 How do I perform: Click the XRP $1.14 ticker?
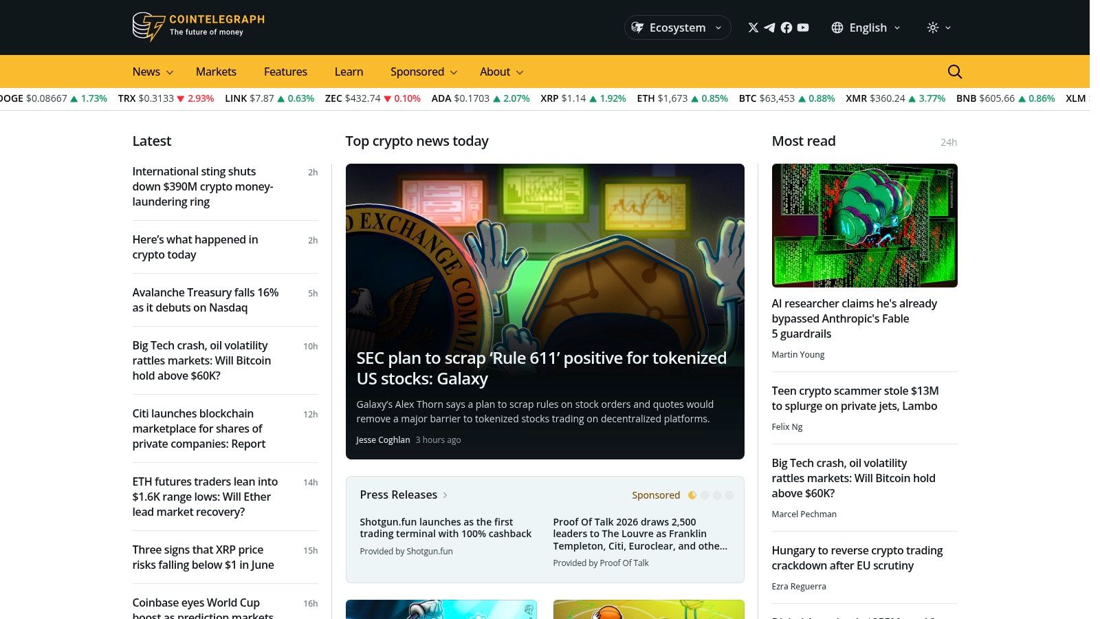[583, 98]
